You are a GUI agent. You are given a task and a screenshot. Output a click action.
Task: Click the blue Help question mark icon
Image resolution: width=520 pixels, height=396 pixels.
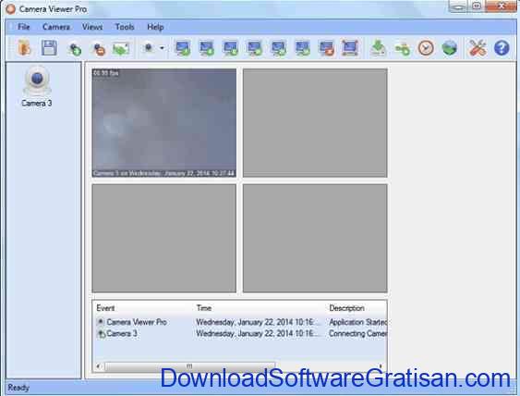tap(502, 48)
